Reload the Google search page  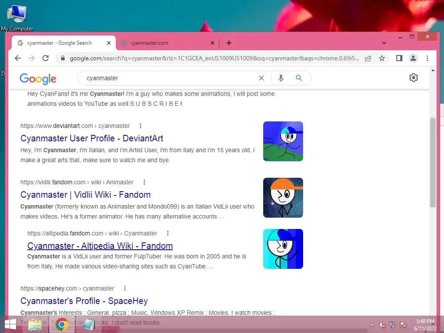coord(46,59)
